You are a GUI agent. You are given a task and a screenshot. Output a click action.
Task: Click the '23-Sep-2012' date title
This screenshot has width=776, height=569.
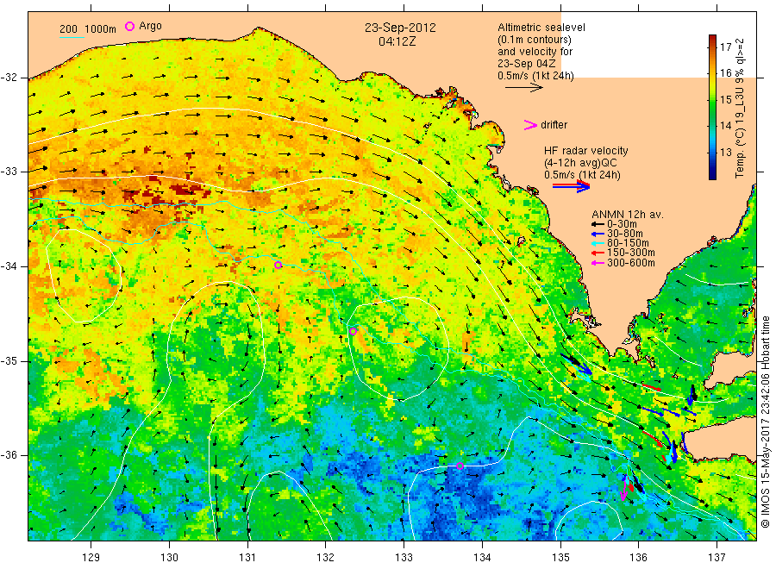point(400,28)
